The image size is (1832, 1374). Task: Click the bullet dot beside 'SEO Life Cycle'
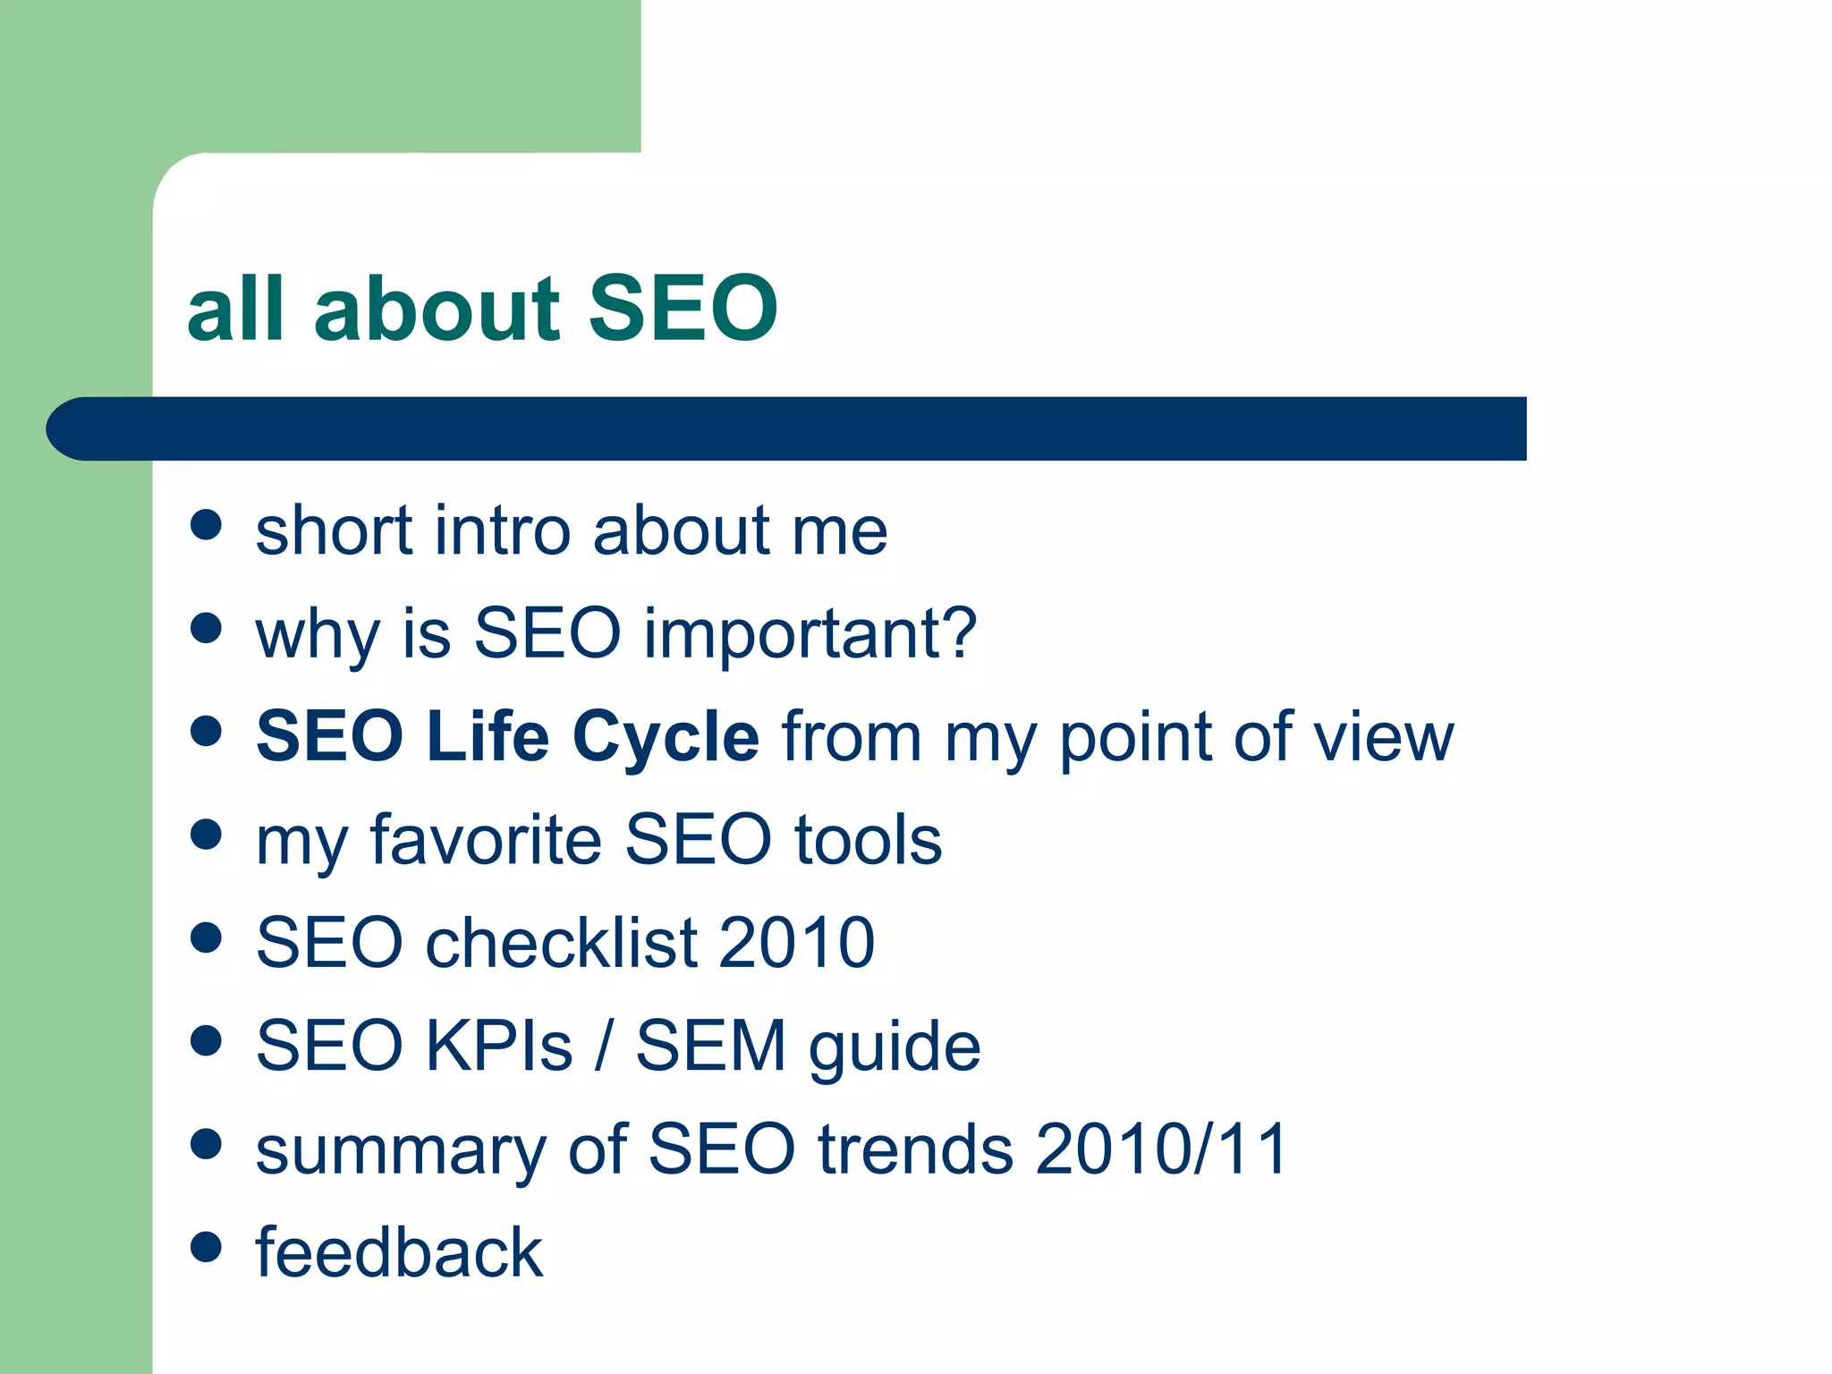pyautogui.click(x=207, y=731)
